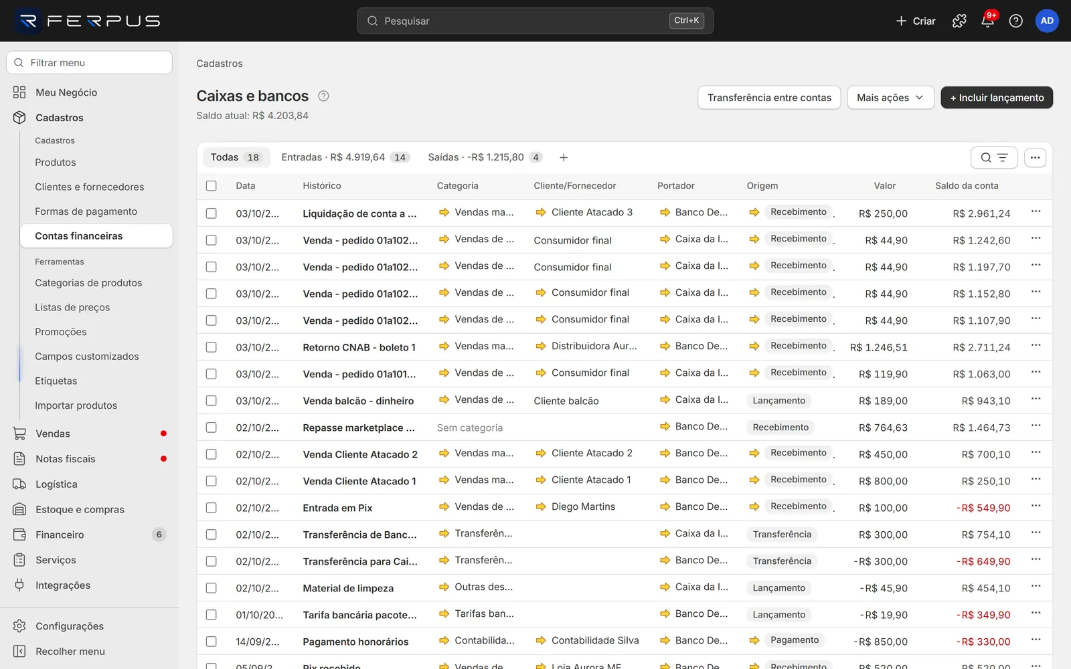Image resolution: width=1071 pixels, height=669 pixels.
Task: Focus the Pesquisar search field
Action: 535,21
